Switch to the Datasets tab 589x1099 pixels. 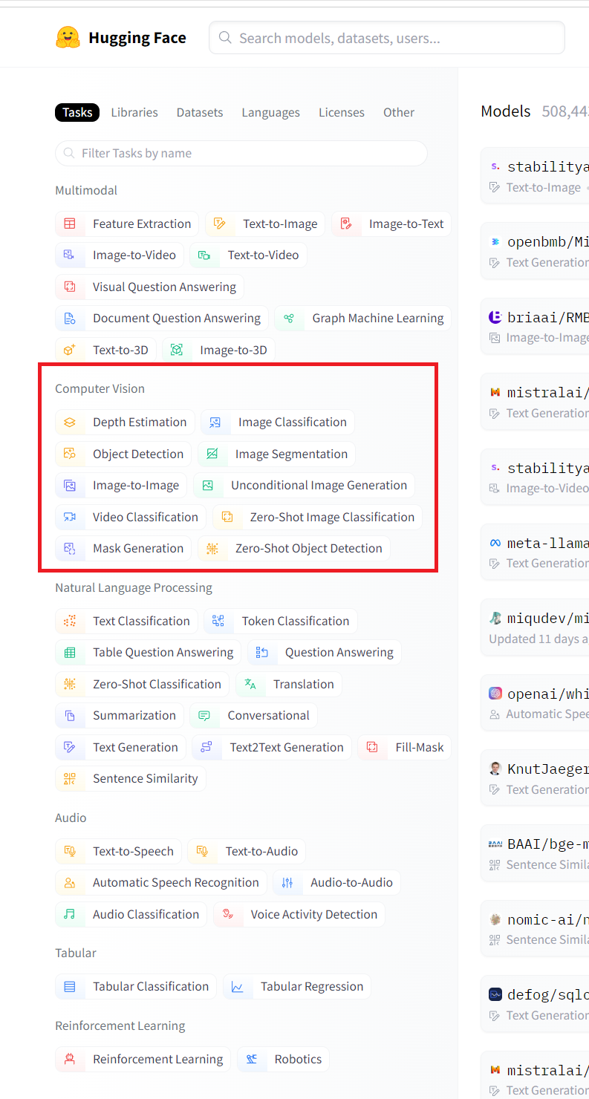pyautogui.click(x=200, y=112)
